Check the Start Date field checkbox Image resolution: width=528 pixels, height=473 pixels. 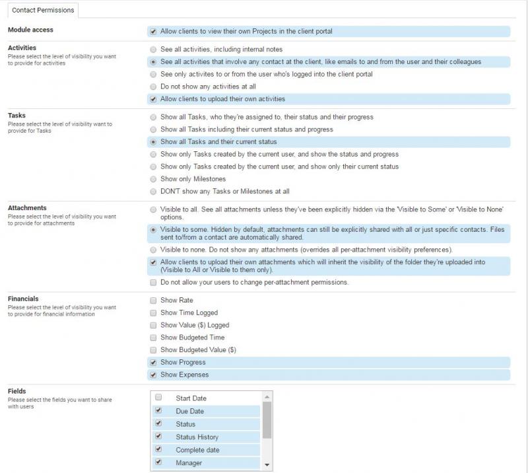click(x=158, y=398)
